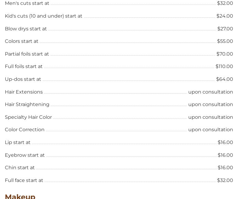The height and width of the screenshot is (199, 238).
Task: Click the $24.00 kid's cuts price
Action: pos(224,16)
